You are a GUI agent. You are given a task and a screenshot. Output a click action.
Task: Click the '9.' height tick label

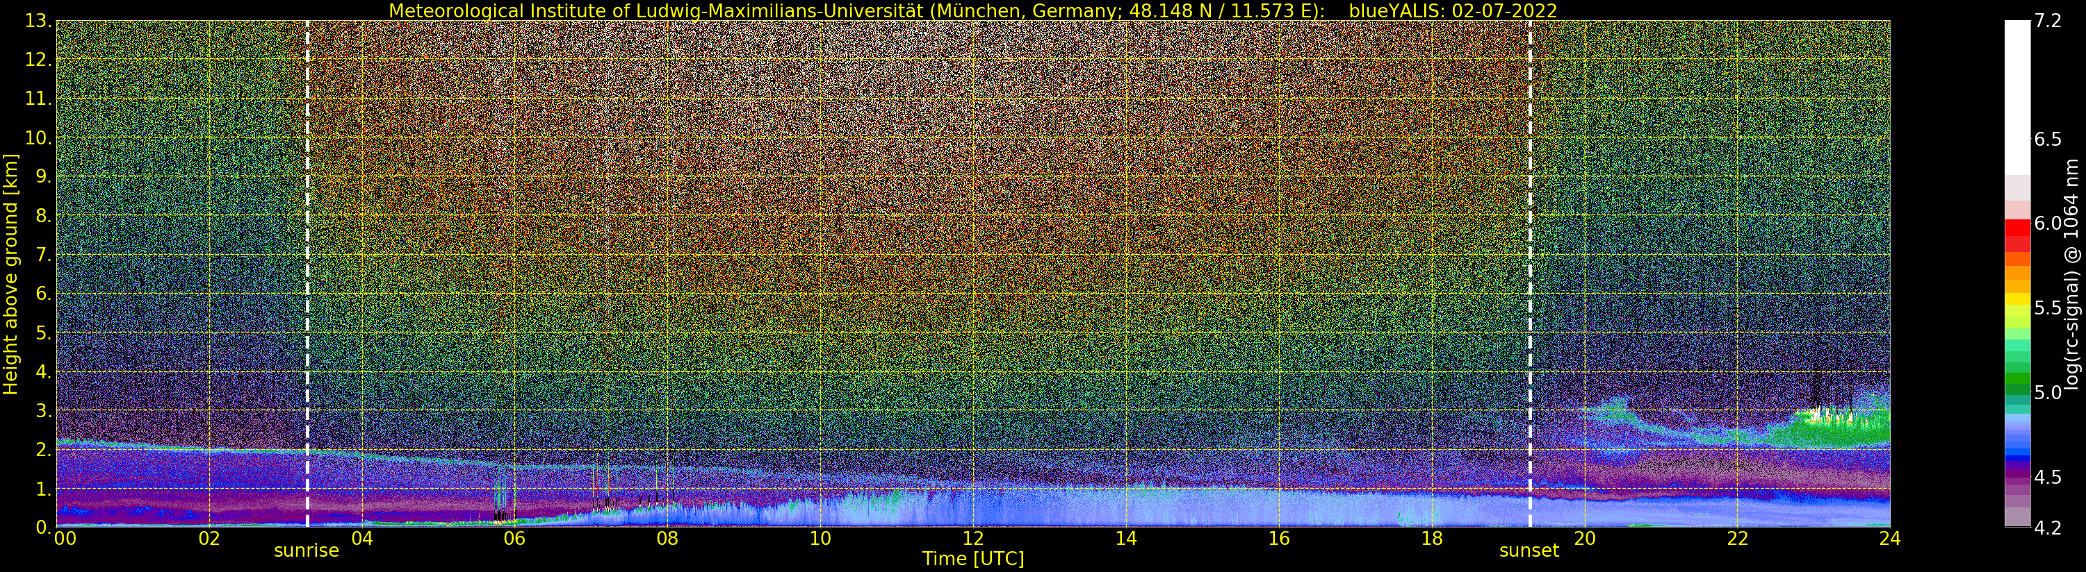coord(44,176)
